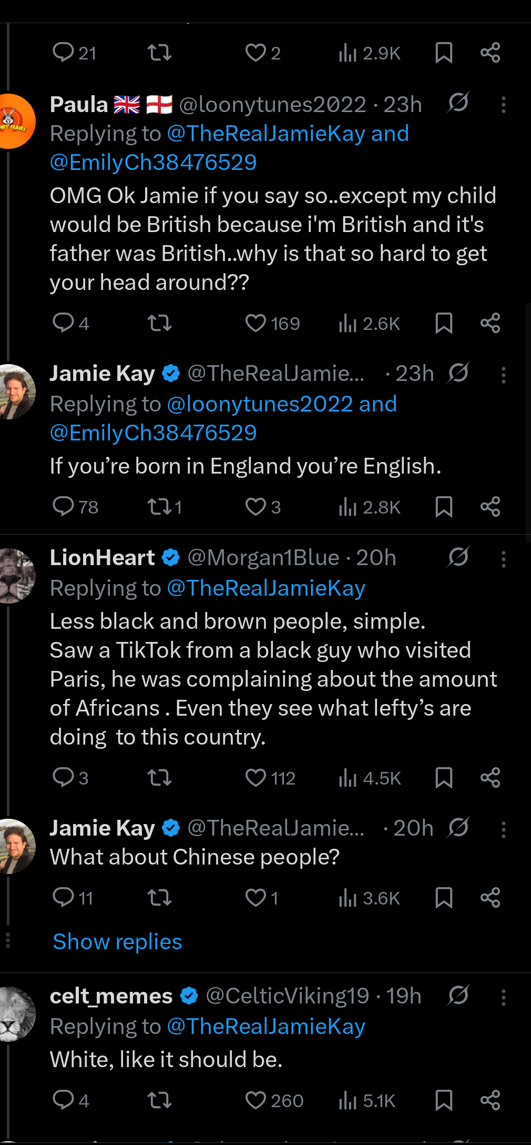Screen dimensions: 531x1145
Task: View stats on Jamie Kay's 2.8K views reply
Action: pyautogui.click(x=348, y=507)
